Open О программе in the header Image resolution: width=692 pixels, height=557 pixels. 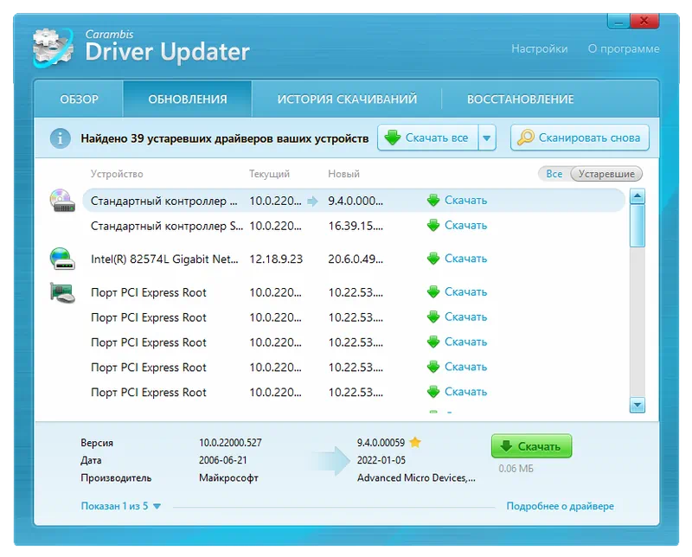(623, 49)
